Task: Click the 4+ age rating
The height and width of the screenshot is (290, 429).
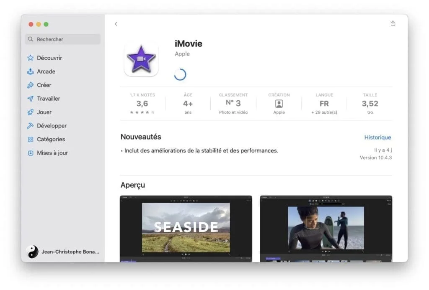Action: click(x=188, y=104)
